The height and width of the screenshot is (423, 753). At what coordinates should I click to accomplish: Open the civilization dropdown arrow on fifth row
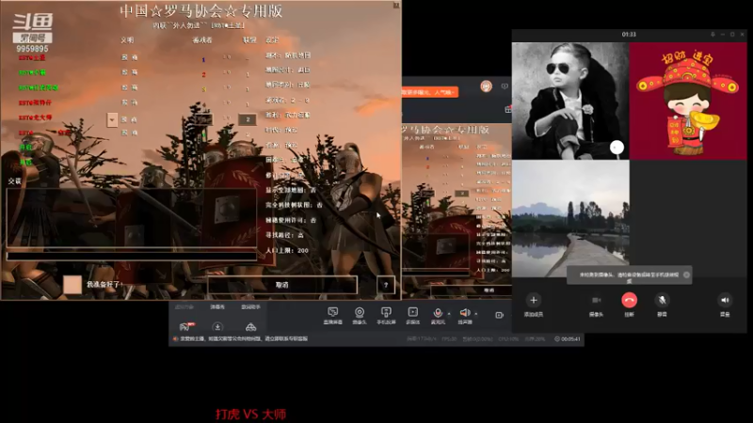coord(112,119)
